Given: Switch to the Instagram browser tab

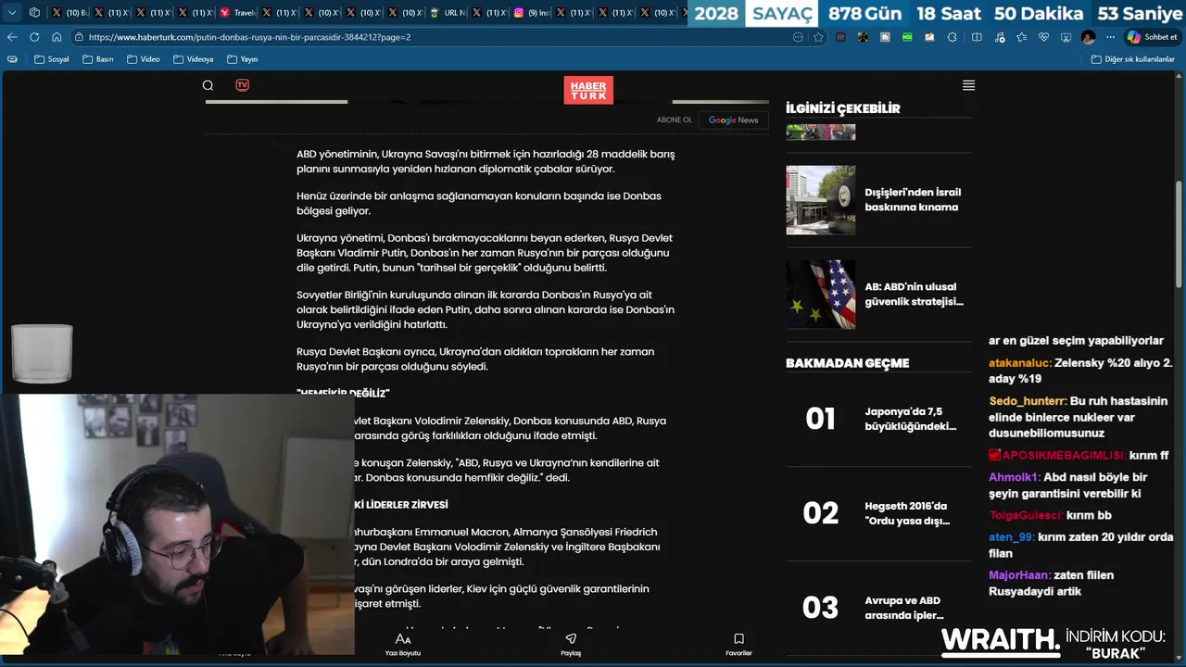Looking at the screenshot, I should (x=532, y=13).
